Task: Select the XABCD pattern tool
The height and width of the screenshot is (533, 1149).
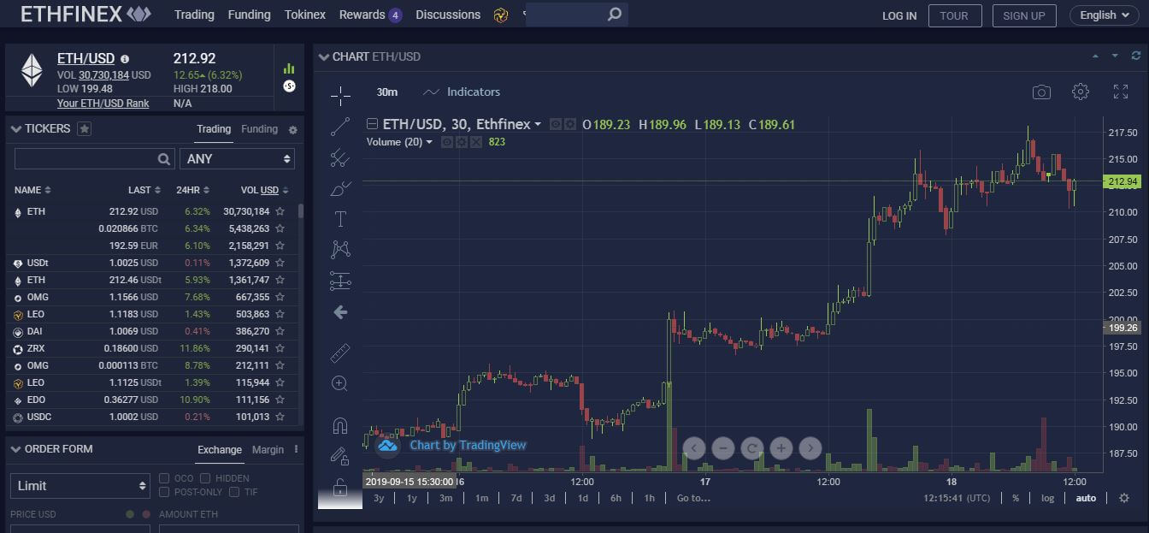Action: tap(340, 249)
